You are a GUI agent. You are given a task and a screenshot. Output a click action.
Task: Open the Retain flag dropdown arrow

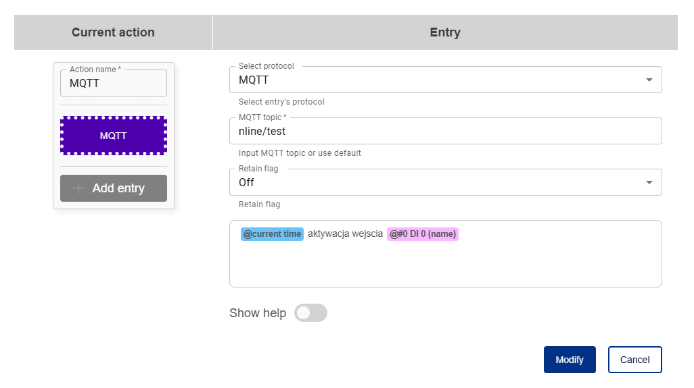[649, 182]
